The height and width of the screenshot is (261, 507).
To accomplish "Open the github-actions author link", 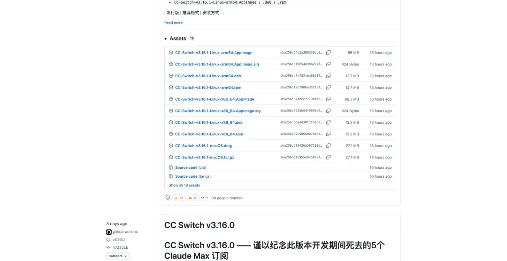I will coord(125,232).
